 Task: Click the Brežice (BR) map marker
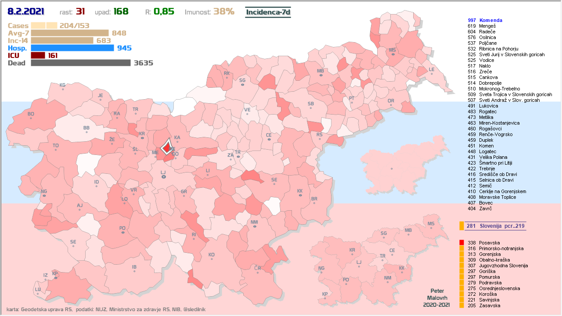[314, 203]
